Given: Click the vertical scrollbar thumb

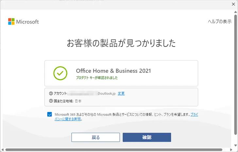Looking at the screenshot, I should point(235,74).
